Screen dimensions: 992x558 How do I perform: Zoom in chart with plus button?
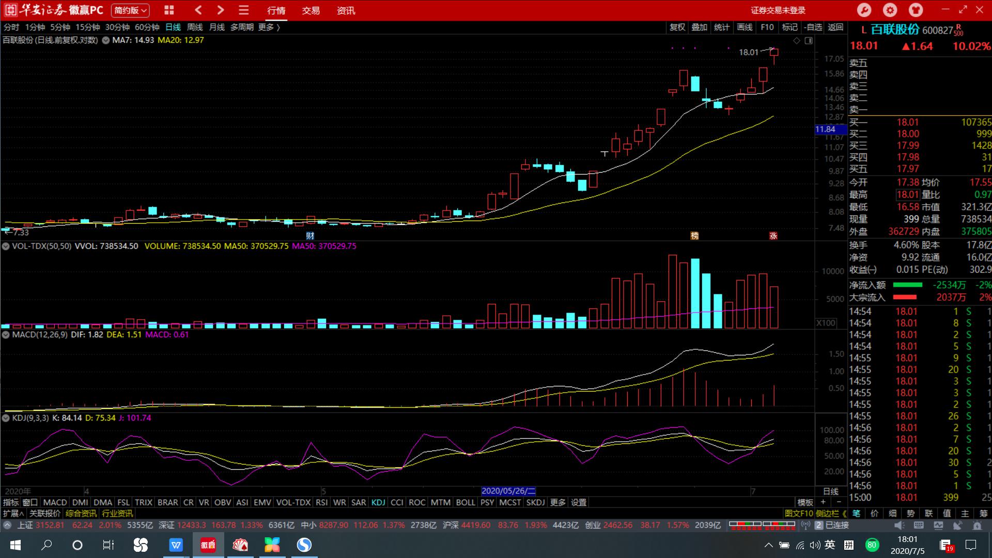tap(823, 502)
